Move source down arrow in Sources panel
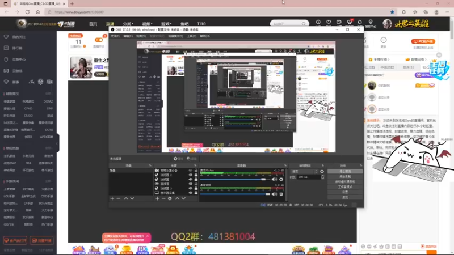Viewport: 454px width, 255px height. coord(183,198)
